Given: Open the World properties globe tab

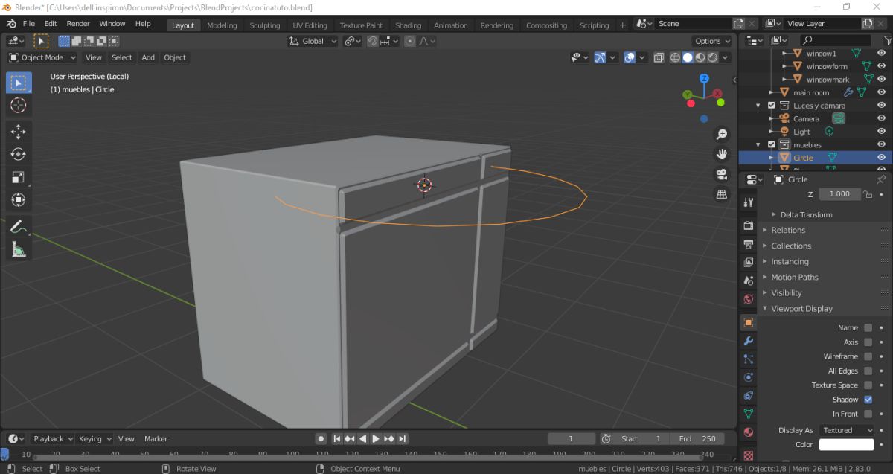Looking at the screenshot, I should (749, 299).
